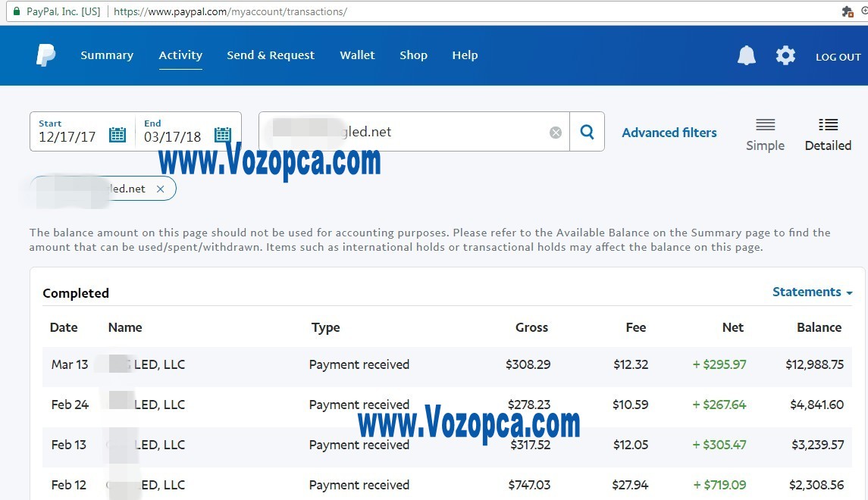Select fee amount $12.05
Image resolution: width=868 pixels, height=500 pixels.
631,445
